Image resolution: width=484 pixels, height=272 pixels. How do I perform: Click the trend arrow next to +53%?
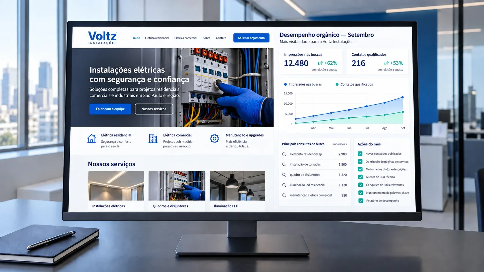point(386,63)
